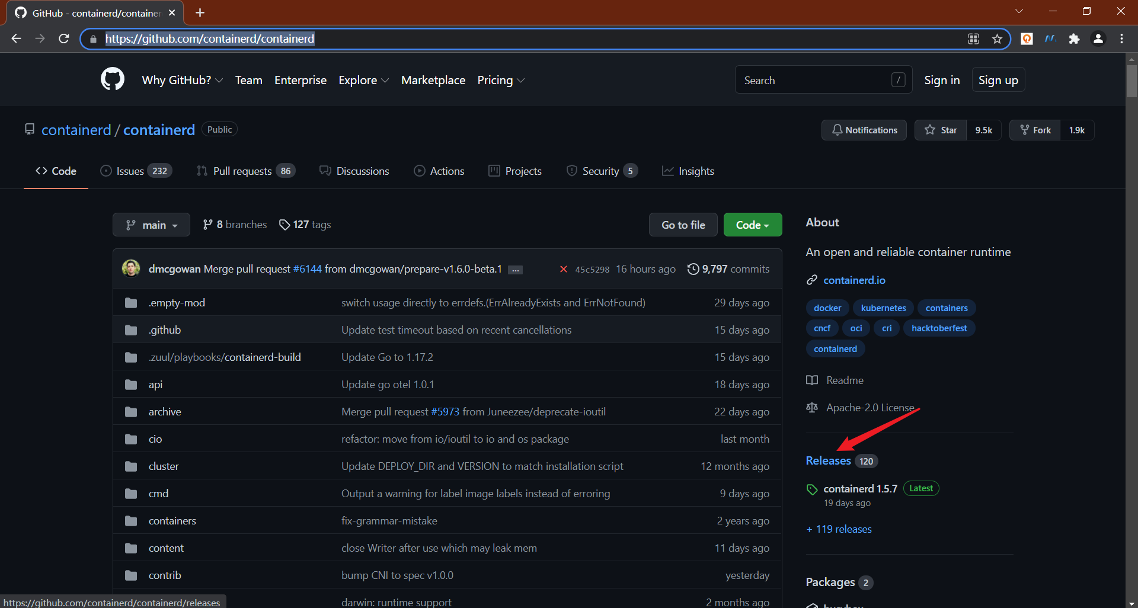This screenshot has height=608, width=1138.
Task: Click the failed checks red X icon
Action: [563, 269]
